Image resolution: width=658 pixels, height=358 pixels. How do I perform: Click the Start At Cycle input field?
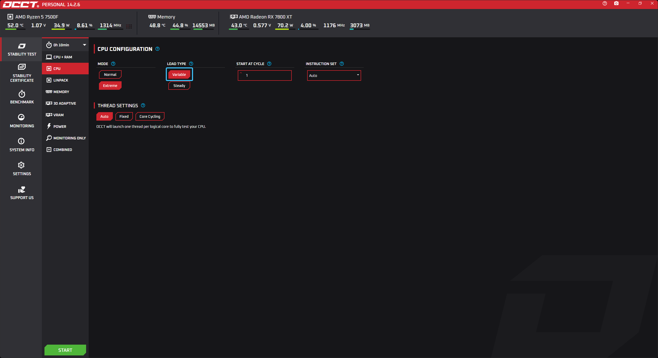coord(267,75)
